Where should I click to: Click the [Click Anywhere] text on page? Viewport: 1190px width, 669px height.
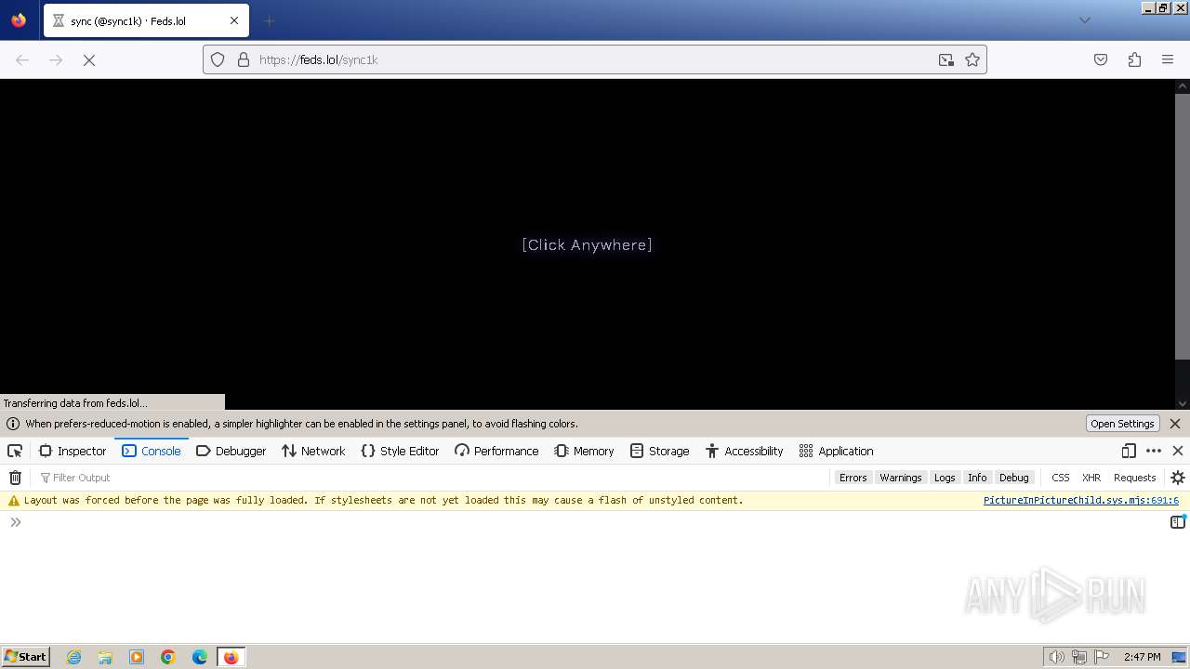click(587, 244)
